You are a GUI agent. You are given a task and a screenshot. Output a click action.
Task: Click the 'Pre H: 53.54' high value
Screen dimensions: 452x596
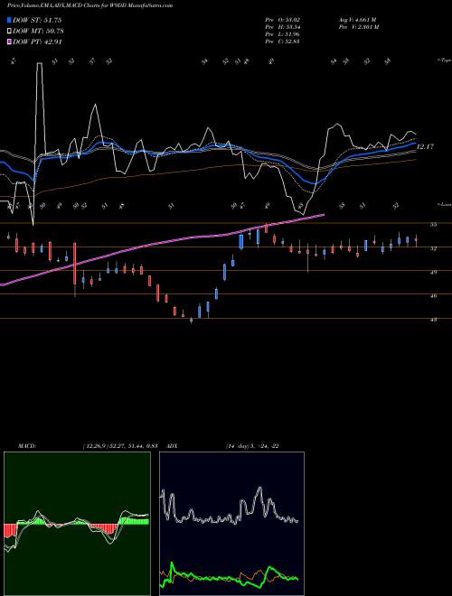[x=282, y=27]
